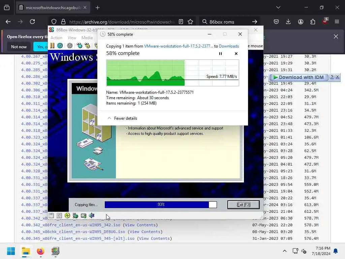
Task: Click Not now on Firefox prompt
Action: [x=19, y=47]
